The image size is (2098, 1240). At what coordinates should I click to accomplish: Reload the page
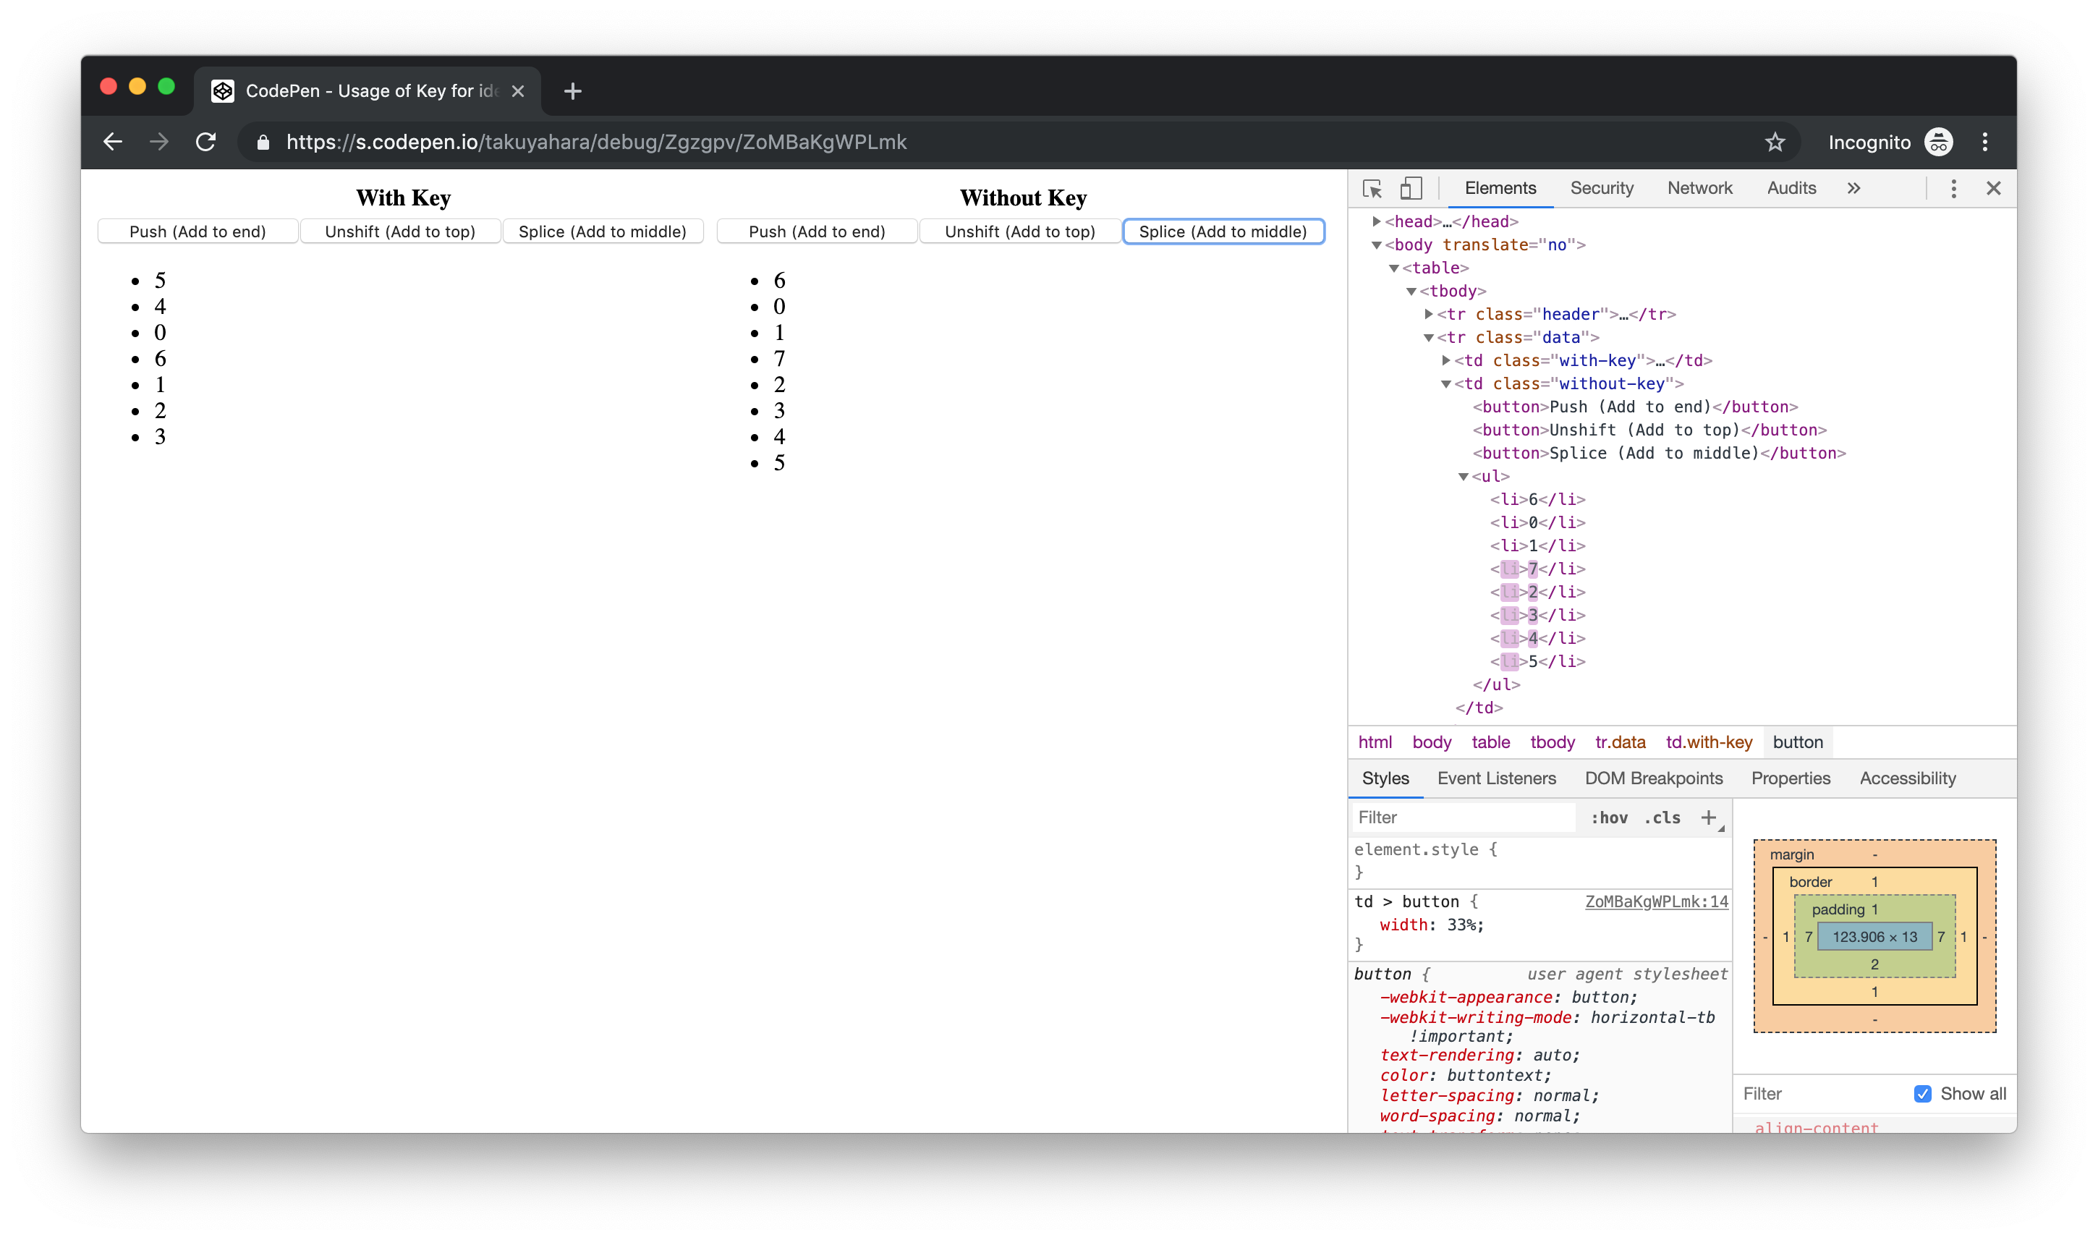click(x=206, y=141)
